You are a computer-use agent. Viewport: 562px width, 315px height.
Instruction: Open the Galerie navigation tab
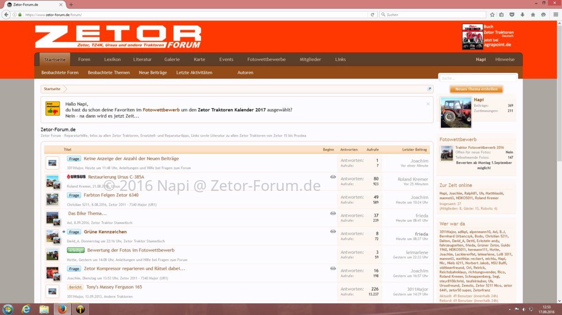[172, 59]
